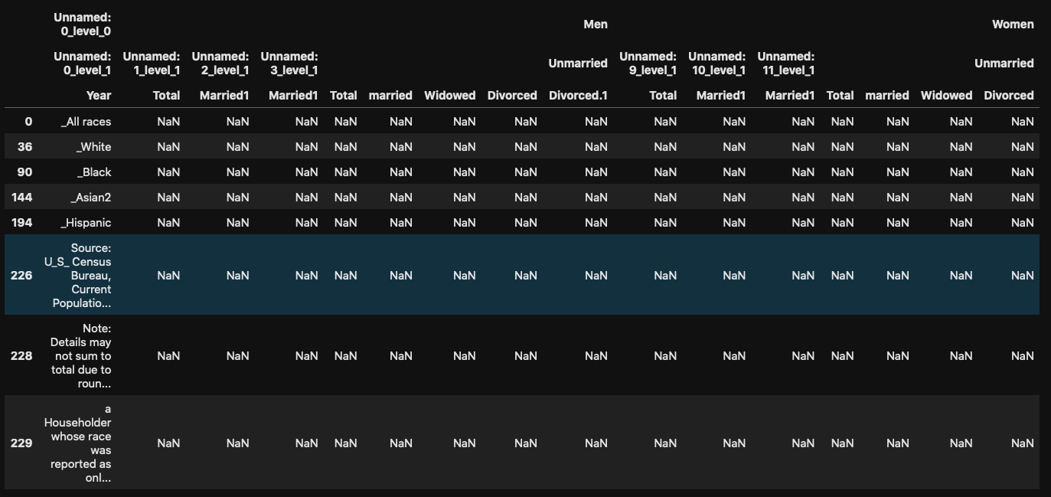Click NaN in row 229 under Unnamed: 3_level_1
The image size is (1051, 497).
click(x=306, y=443)
